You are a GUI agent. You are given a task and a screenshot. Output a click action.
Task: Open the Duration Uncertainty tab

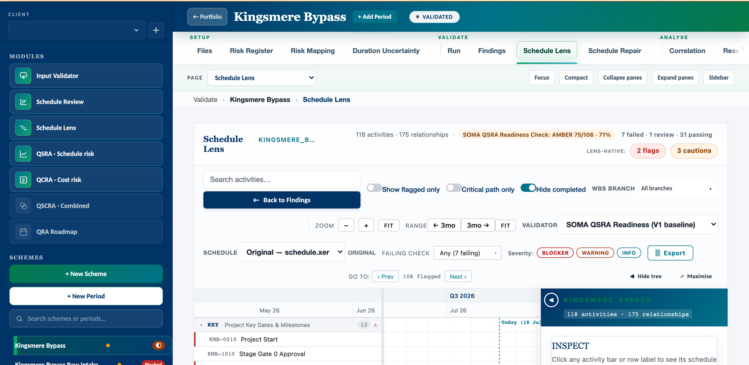(x=386, y=51)
